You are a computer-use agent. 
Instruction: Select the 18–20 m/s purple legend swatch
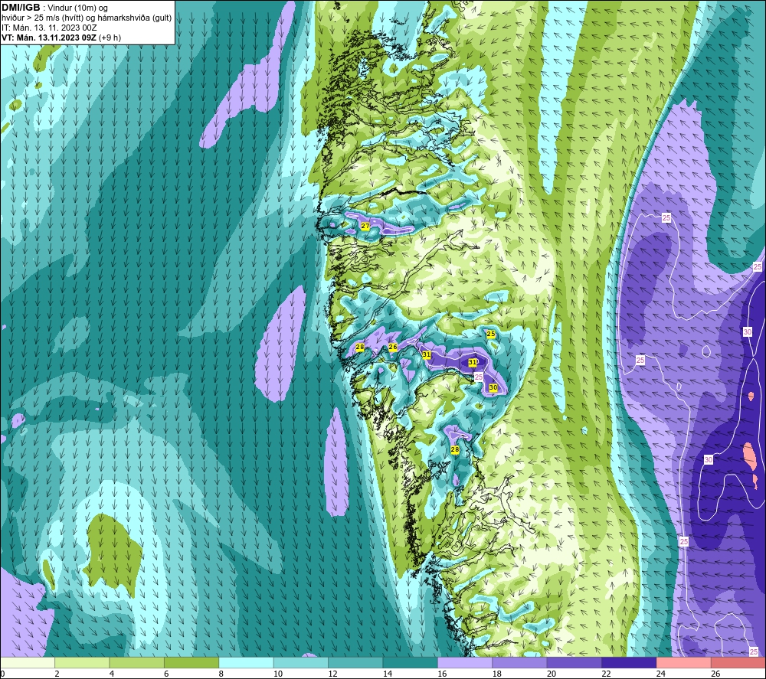(x=520, y=662)
